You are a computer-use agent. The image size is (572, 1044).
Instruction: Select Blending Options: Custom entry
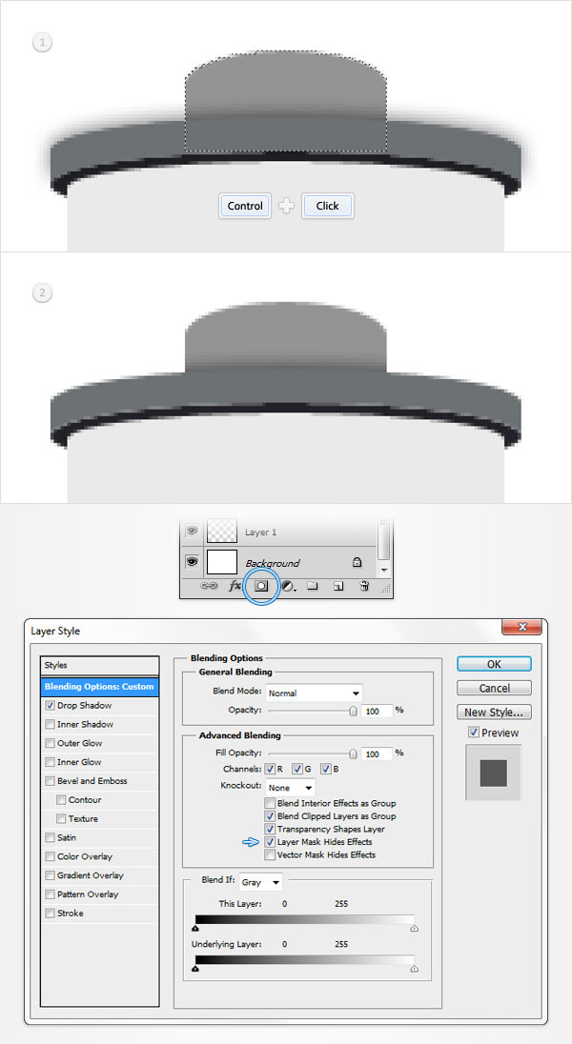click(99, 687)
